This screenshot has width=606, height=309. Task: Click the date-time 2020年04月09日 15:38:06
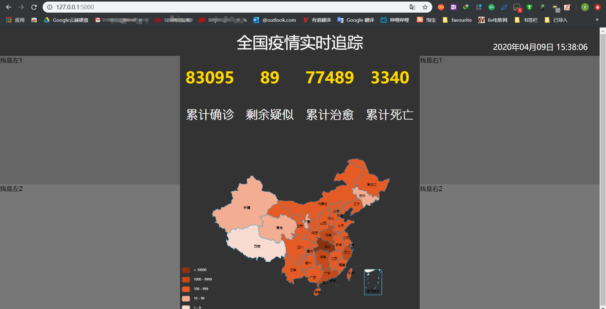pos(540,47)
